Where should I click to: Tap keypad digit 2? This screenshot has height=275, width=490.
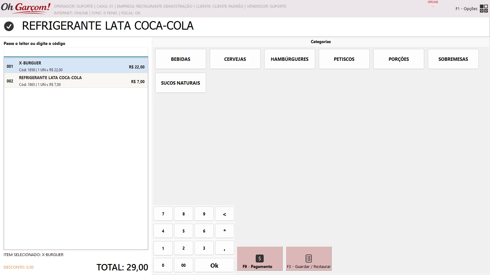[183, 248]
